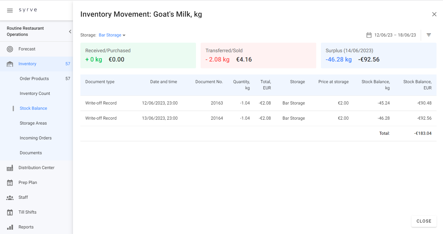Open the filter options icon

429,35
